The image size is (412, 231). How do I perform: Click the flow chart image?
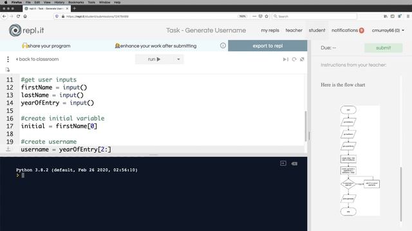tap(360, 160)
